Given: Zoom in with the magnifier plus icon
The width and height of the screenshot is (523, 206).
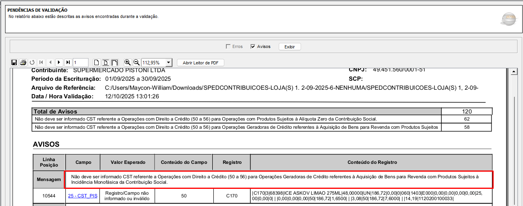Looking at the screenshot, I should [x=127, y=62].
